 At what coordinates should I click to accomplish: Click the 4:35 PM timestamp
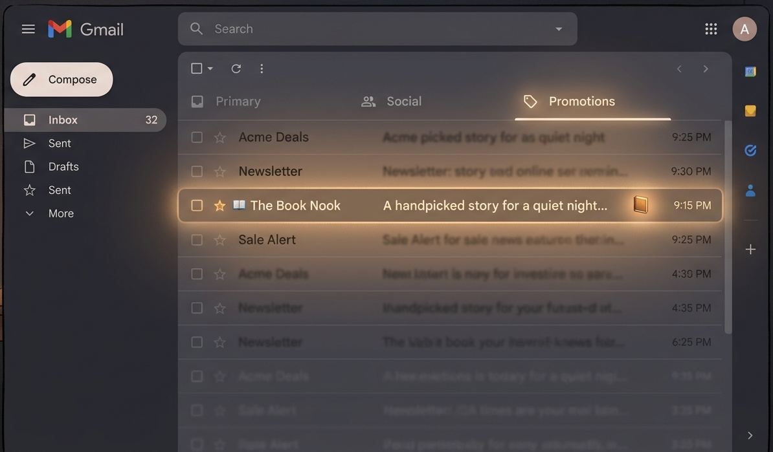click(x=691, y=308)
